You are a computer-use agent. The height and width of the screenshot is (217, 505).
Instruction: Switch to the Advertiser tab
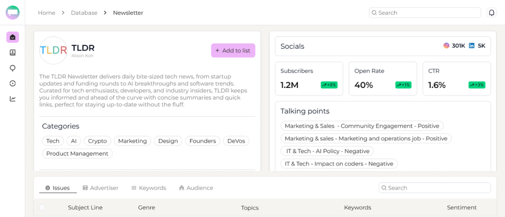tap(100, 188)
